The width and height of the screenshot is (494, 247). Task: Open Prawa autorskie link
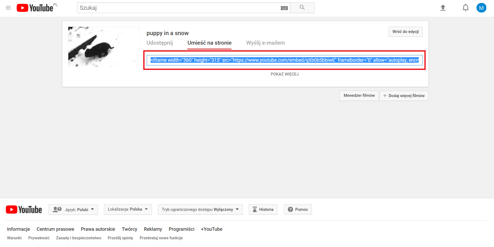[x=98, y=229]
